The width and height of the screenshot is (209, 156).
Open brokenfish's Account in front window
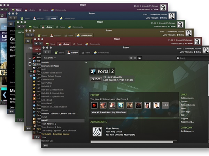193,49
